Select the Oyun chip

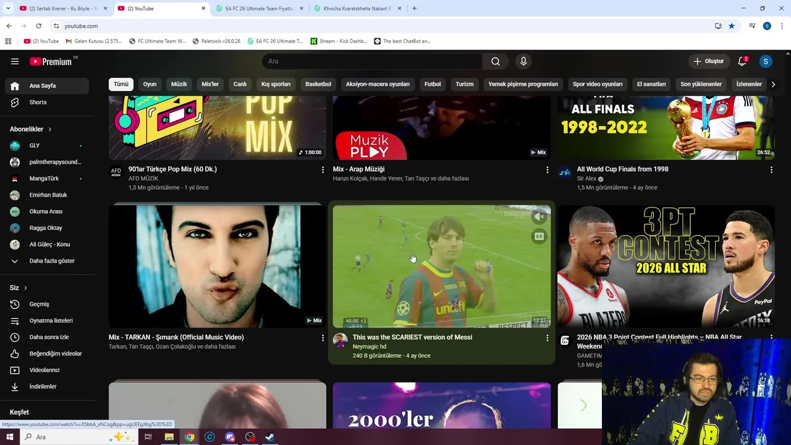[150, 84]
